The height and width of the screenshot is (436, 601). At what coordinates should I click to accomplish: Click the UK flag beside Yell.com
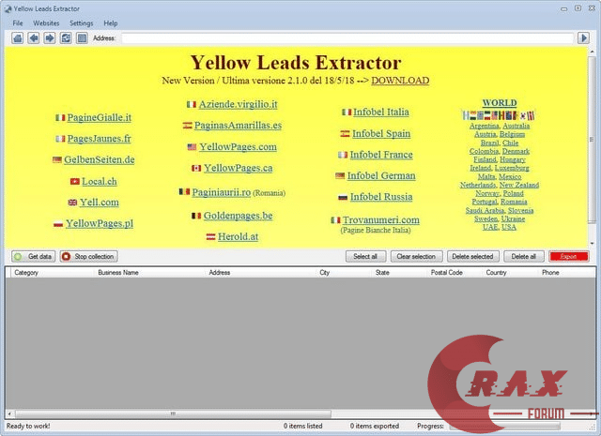72,203
